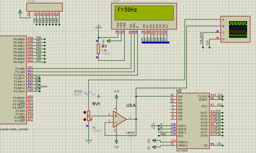Click the P3.0/RXD pin label
This screenshot has width=256, height=153.
(x=19, y=98)
